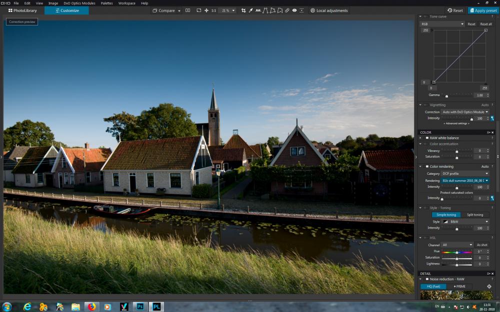500x312 pixels.
Task: Open the Palettes menu
Action: [107, 3]
